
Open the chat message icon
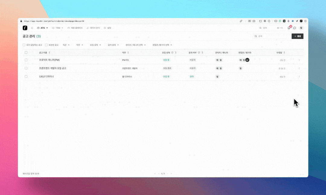click(x=295, y=28)
